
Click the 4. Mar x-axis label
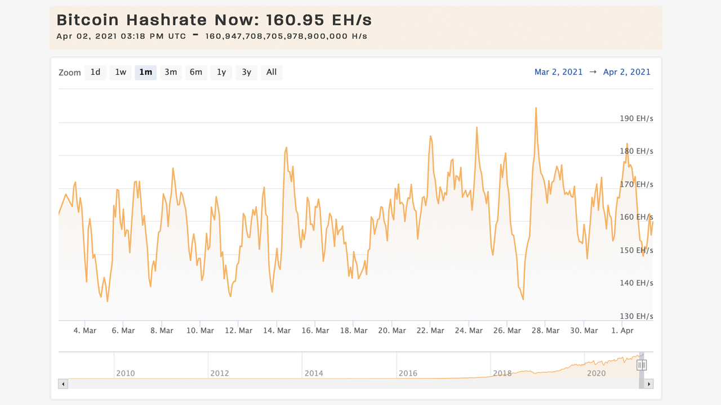click(x=85, y=331)
